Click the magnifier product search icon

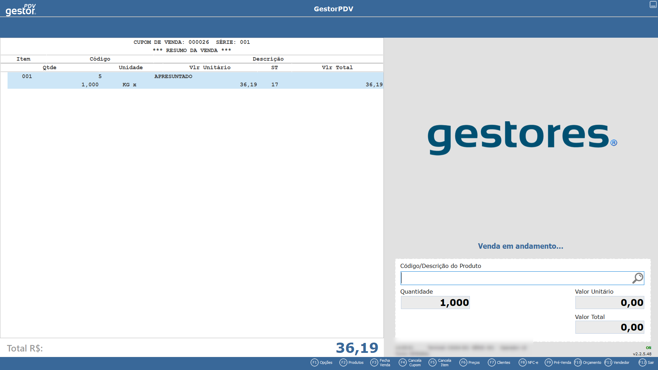pyautogui.click(x=637, y=278)
